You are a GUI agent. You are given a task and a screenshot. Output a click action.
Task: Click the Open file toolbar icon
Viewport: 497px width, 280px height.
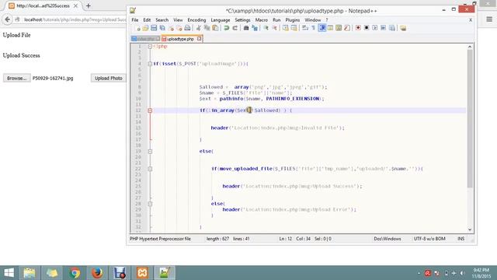pos(145,28)
